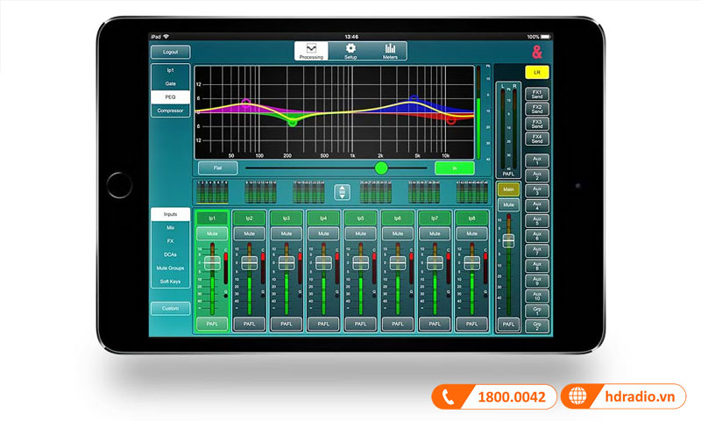Open the Meters bar-graph icon
This screenshot has height=421, width=701.
pyautogui.click(x=390, y=50)
